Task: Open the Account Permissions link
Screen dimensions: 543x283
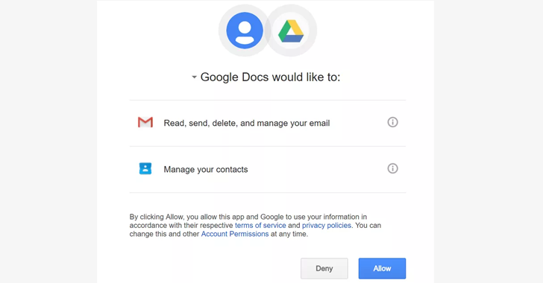Action: point(235,234)
